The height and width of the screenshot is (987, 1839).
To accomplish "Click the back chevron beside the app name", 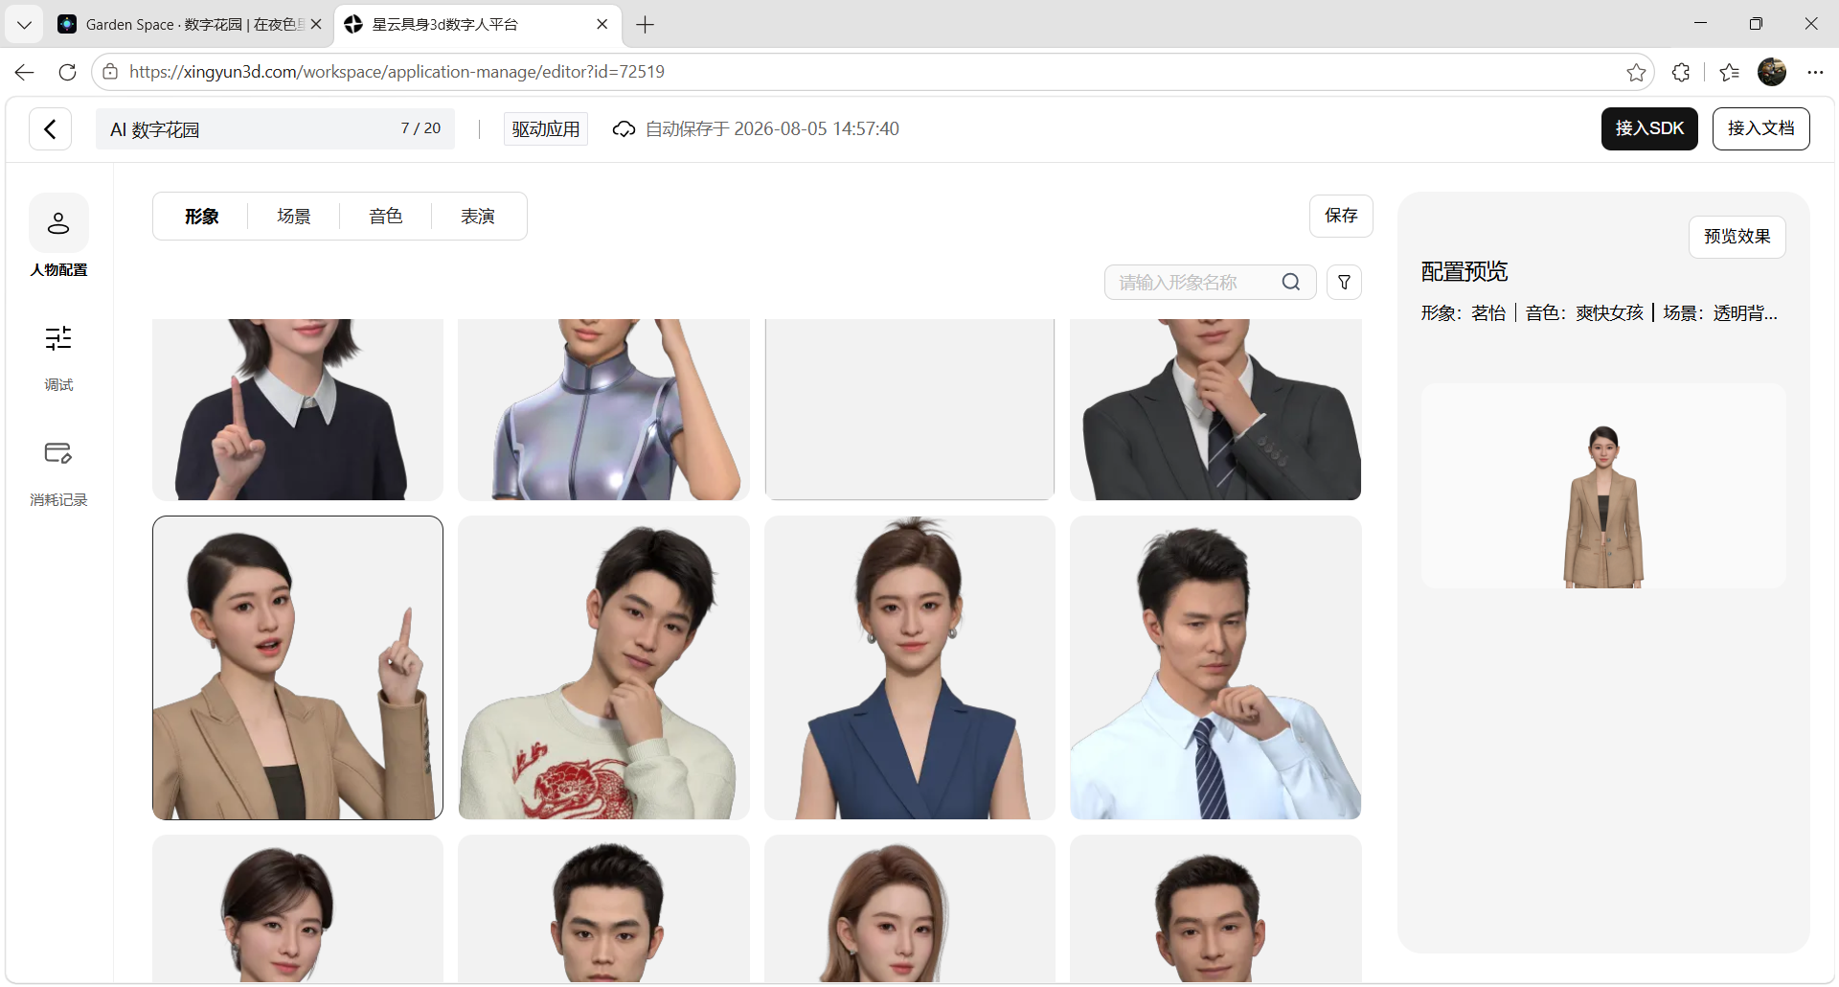I will 51,128.
